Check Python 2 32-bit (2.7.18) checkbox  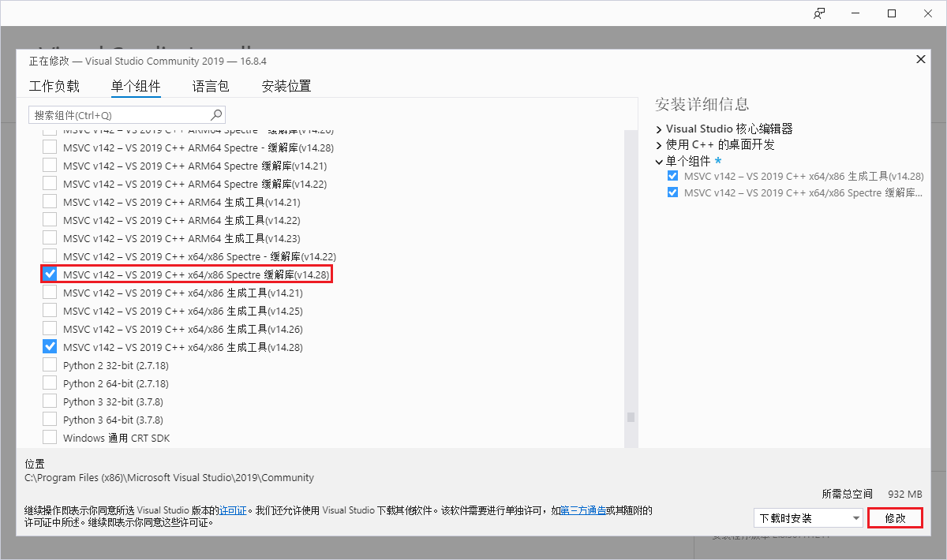coord(50,365)
